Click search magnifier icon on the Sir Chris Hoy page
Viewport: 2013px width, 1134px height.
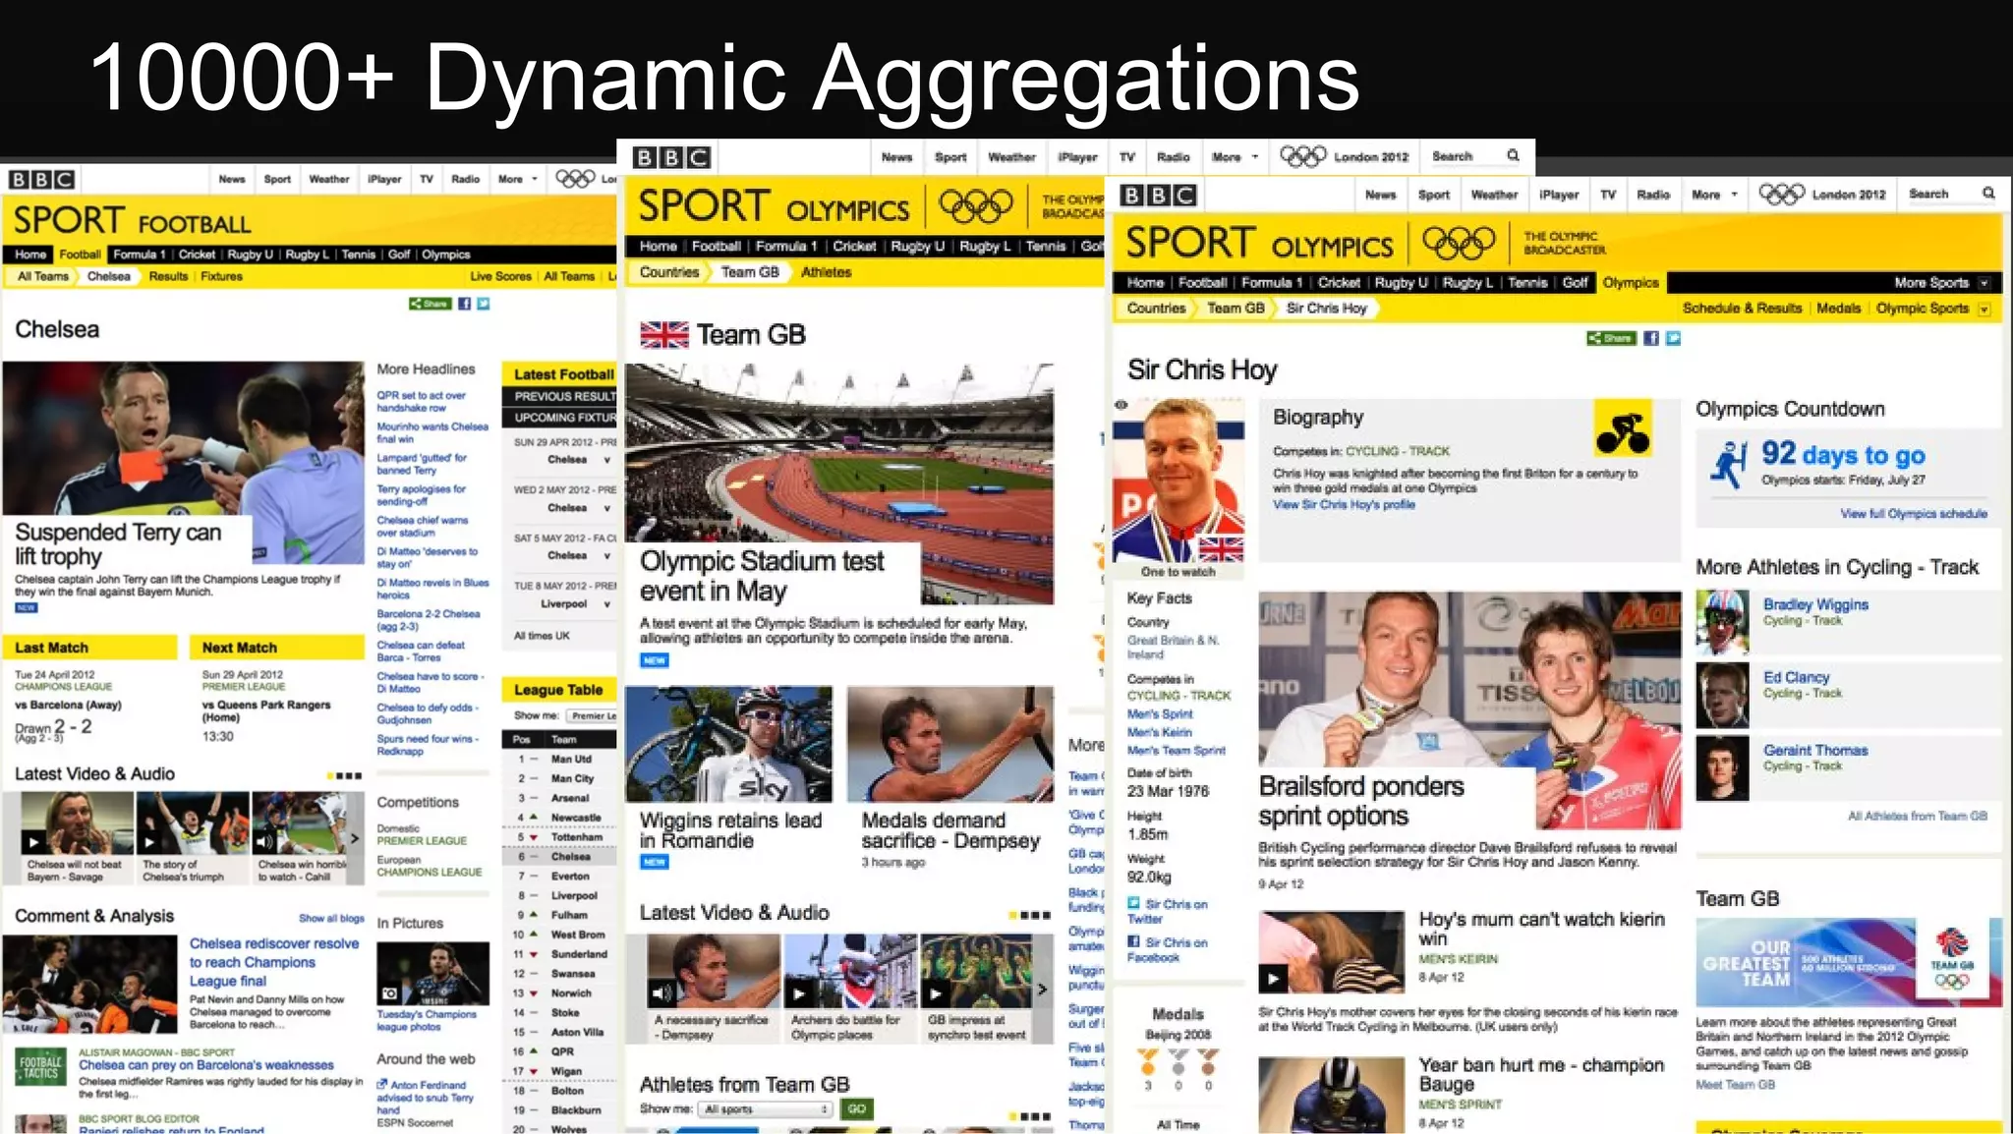pyautogui.click(x=1987, y=194)
